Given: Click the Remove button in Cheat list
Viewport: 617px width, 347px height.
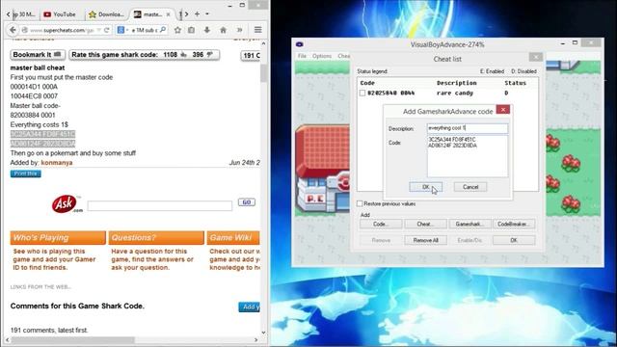Looking at the screenshot, I should [x=381, y=240].
